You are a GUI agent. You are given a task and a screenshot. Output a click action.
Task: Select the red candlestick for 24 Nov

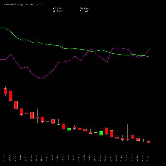coord(106,131)
